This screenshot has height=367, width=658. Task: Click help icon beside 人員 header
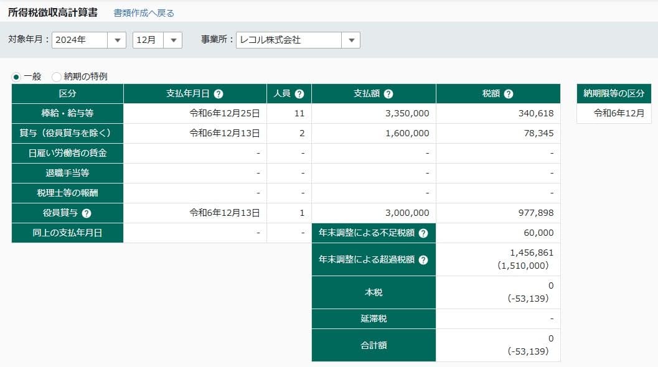[299, 94]
